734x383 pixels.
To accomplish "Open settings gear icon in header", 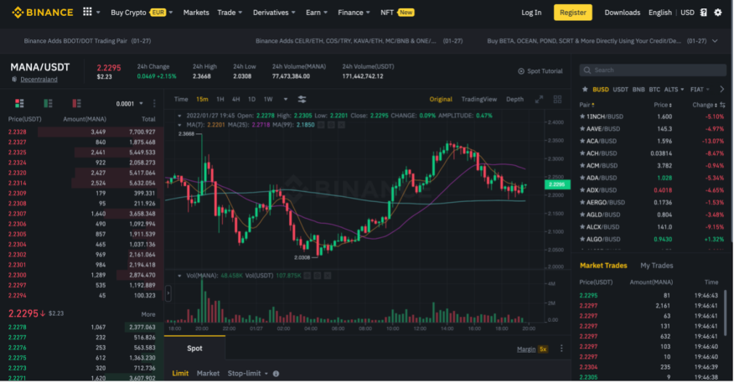I will click(x=717, y=13).
